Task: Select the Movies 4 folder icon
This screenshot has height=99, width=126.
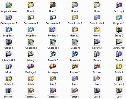Action: (75, 54)
